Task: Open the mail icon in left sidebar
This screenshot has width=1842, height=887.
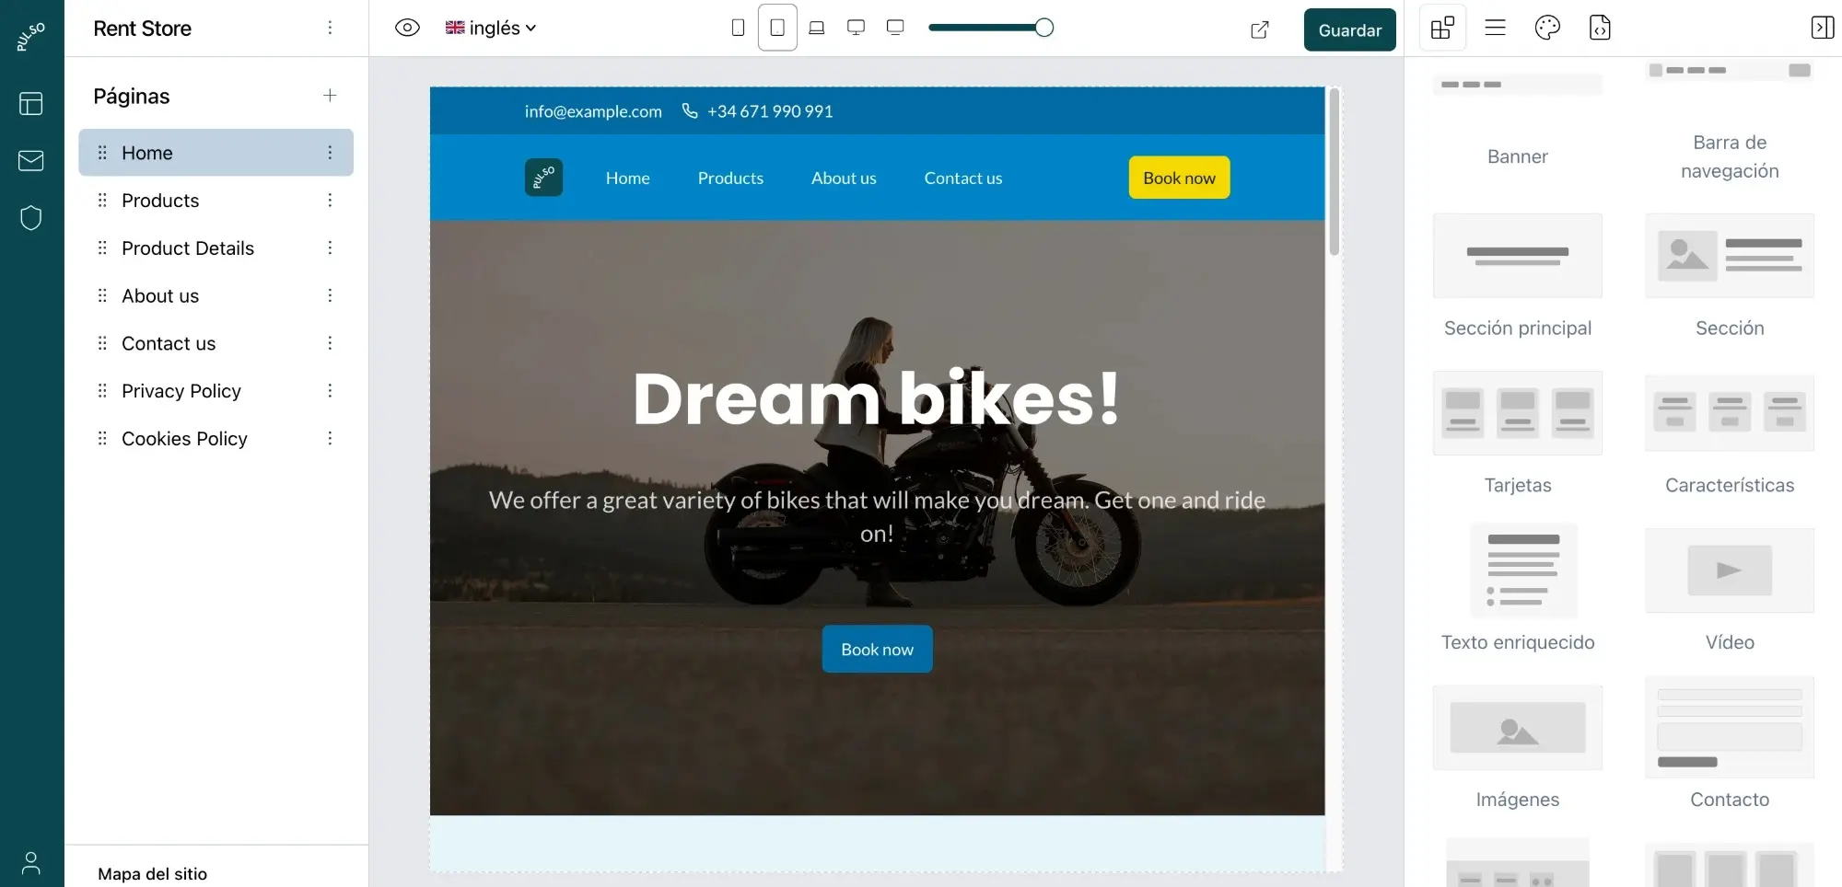Action: coord(31,160)
